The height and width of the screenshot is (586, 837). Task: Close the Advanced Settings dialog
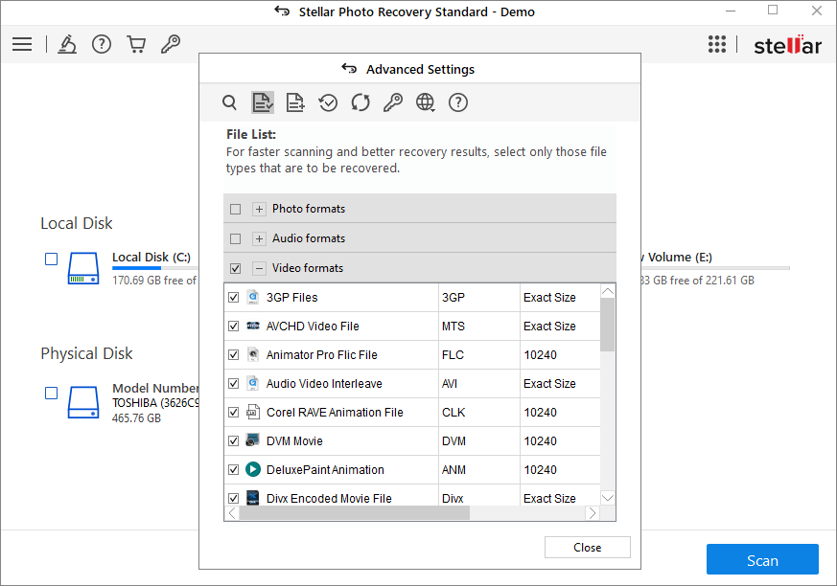(587, 547)
